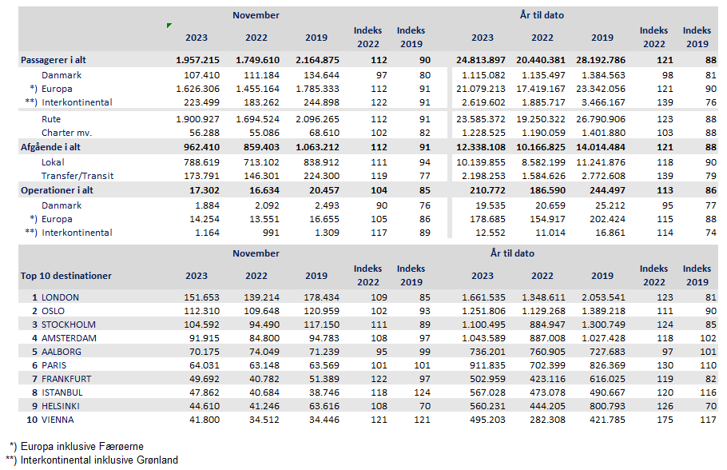Viewport: 727px width, 470px height.
Task: Select the Operationer i alt row label
Action: click(x=58, y=190)
